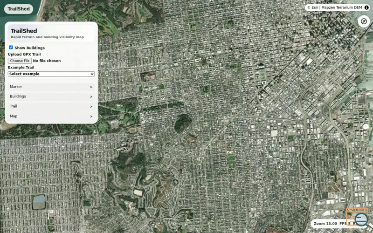Click the 'Example Trail' label
This screenshot has width=373, height=233.
(x=21, y=68)
